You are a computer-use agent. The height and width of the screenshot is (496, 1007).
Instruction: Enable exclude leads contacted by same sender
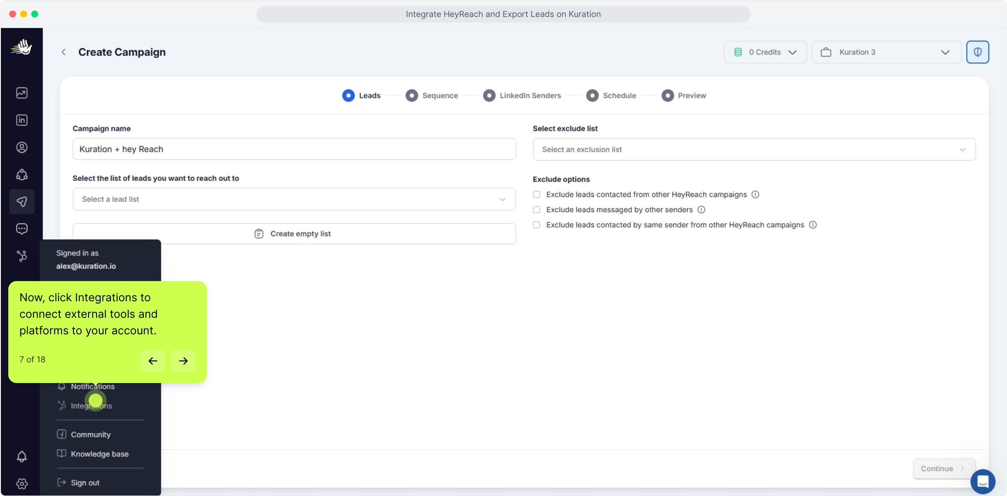(x=536, y=225)
